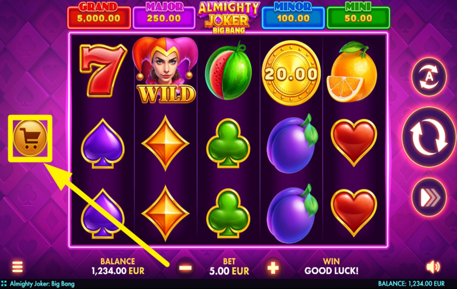
Task: Click the MINOR 100.00 jackpot panel
Action: click(293, 16)
